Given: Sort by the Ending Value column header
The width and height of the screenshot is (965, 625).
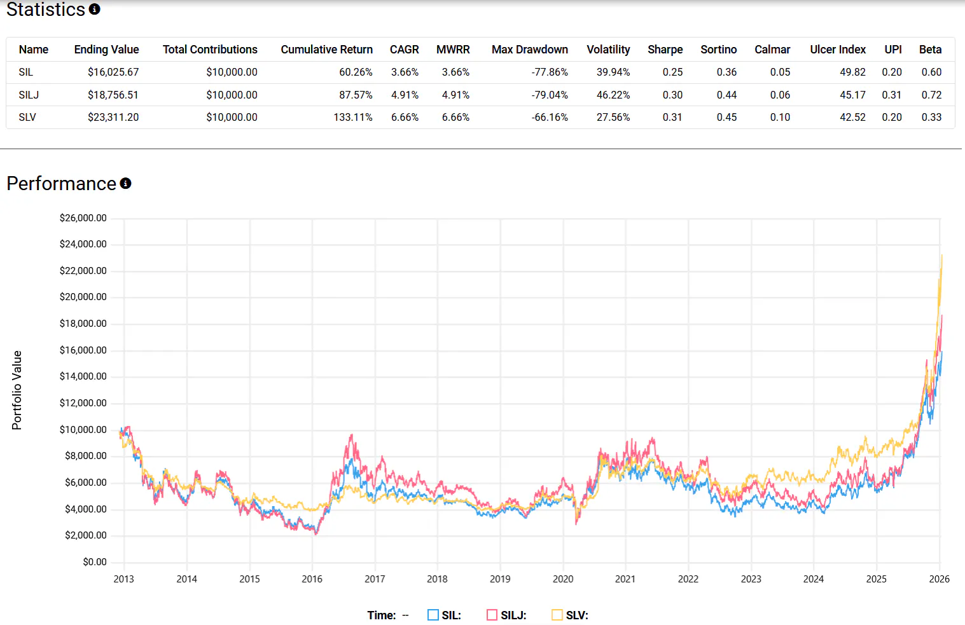Looking at the screenshot, I should pyautogui.click(x=106, y=50).
